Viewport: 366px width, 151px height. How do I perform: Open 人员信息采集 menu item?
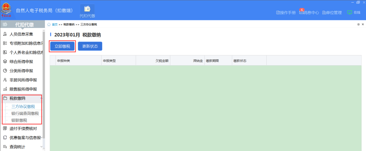(21, 34)
